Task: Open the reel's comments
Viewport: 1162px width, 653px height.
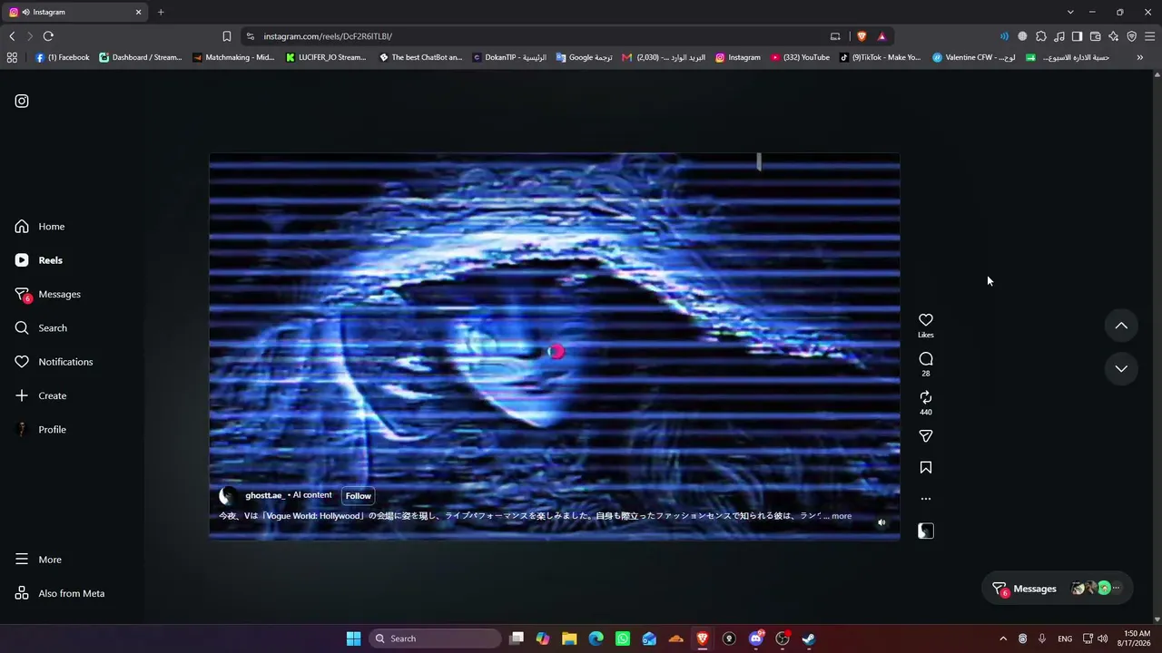Action: (x=926, y=359)
